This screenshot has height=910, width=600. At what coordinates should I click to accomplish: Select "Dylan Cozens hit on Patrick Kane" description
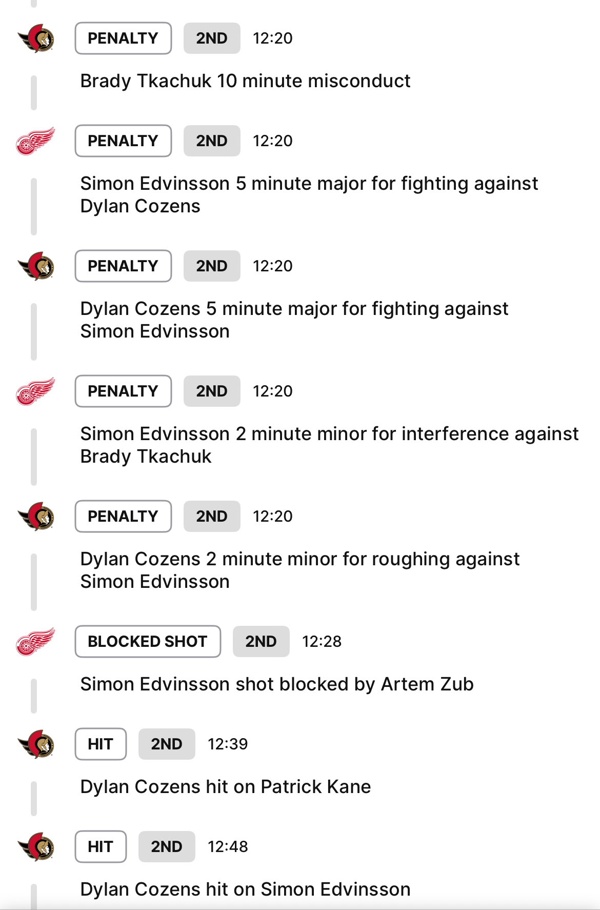pyautogui.click(x=226, y=787)
